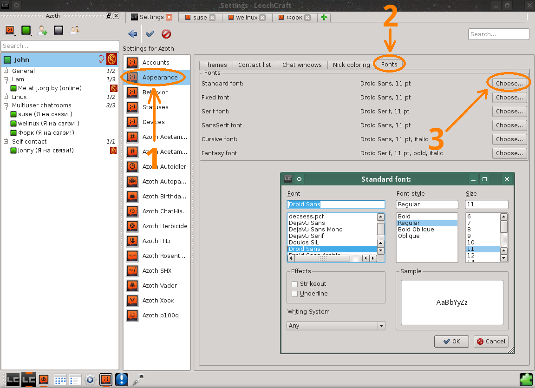Switch to the Chat windows tab
The width and height of the screenshot is (535, 388).
302,65
